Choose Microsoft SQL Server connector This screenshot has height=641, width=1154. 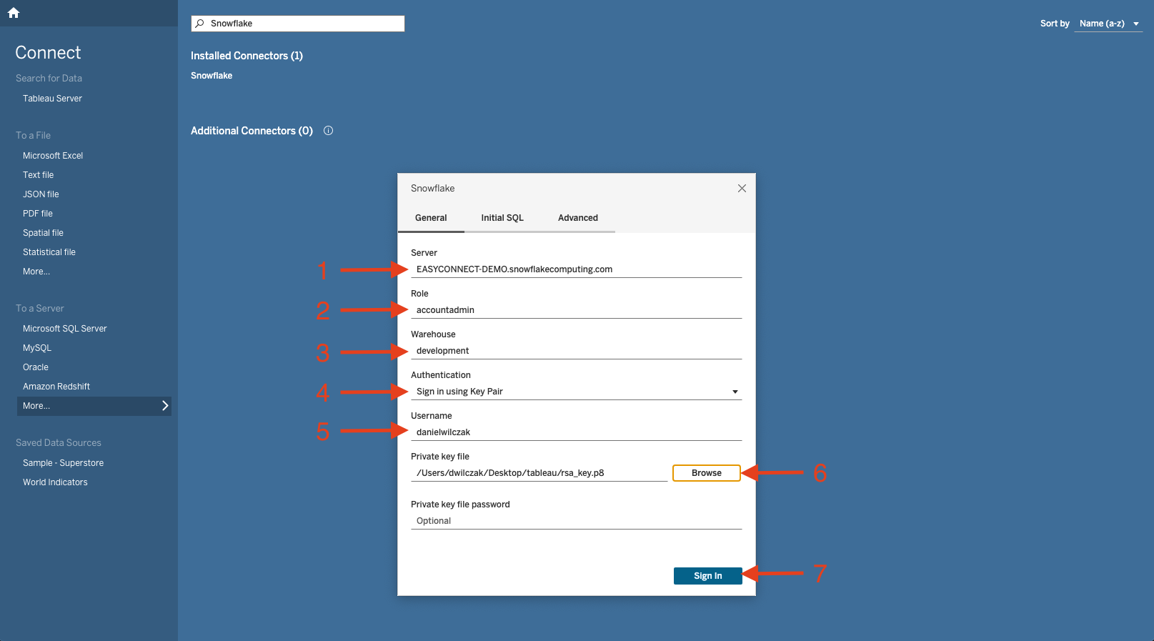(x=65, y=329)
